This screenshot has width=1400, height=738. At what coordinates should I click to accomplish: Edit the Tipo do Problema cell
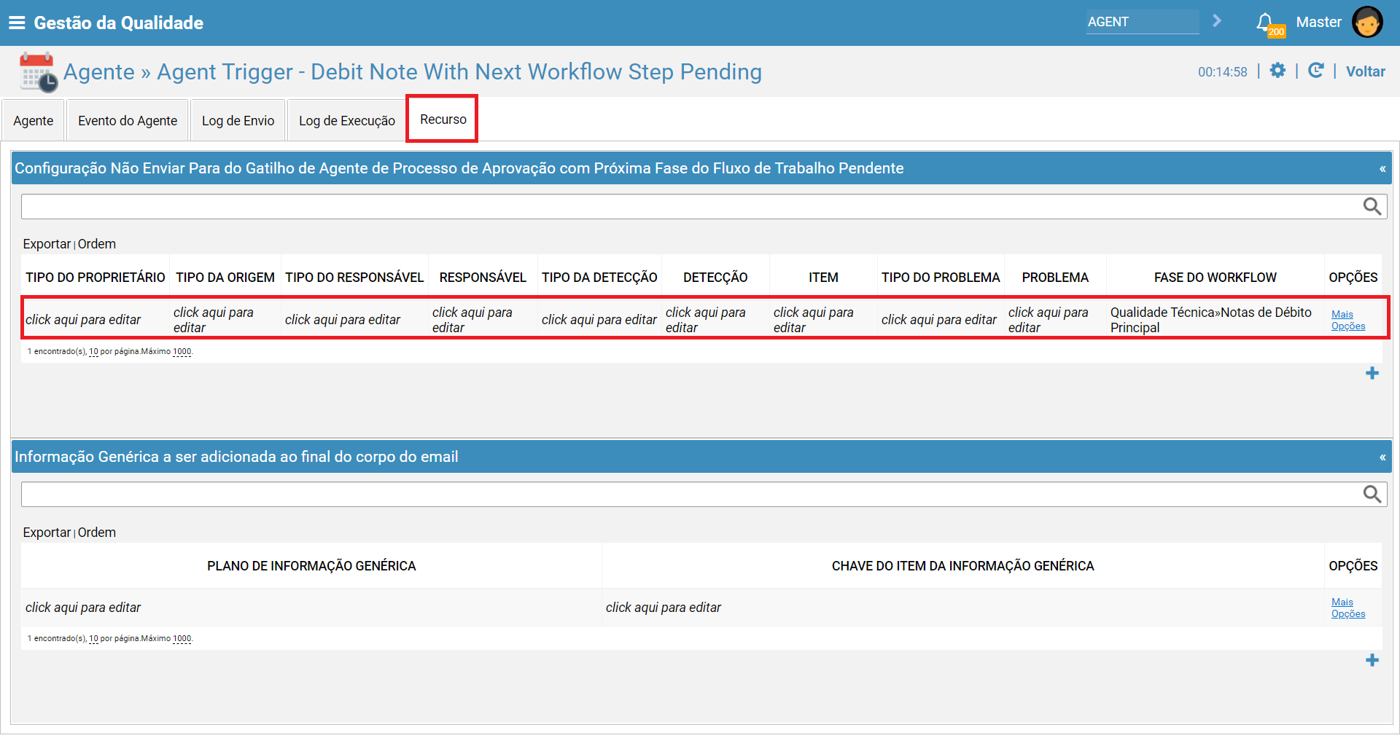(x=939, y=320)
